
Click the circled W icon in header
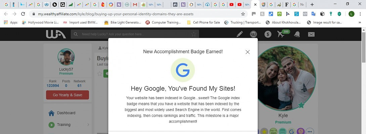254,34
